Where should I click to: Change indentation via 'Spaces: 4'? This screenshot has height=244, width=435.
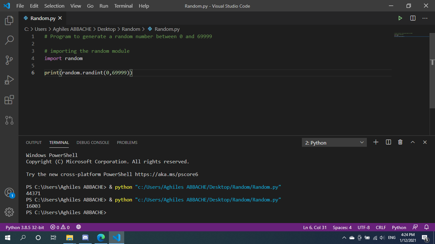point(342,227)
